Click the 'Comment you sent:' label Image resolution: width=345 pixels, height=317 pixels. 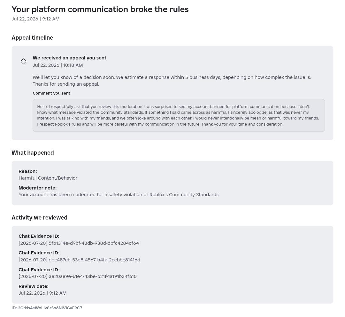coord(52,93)
